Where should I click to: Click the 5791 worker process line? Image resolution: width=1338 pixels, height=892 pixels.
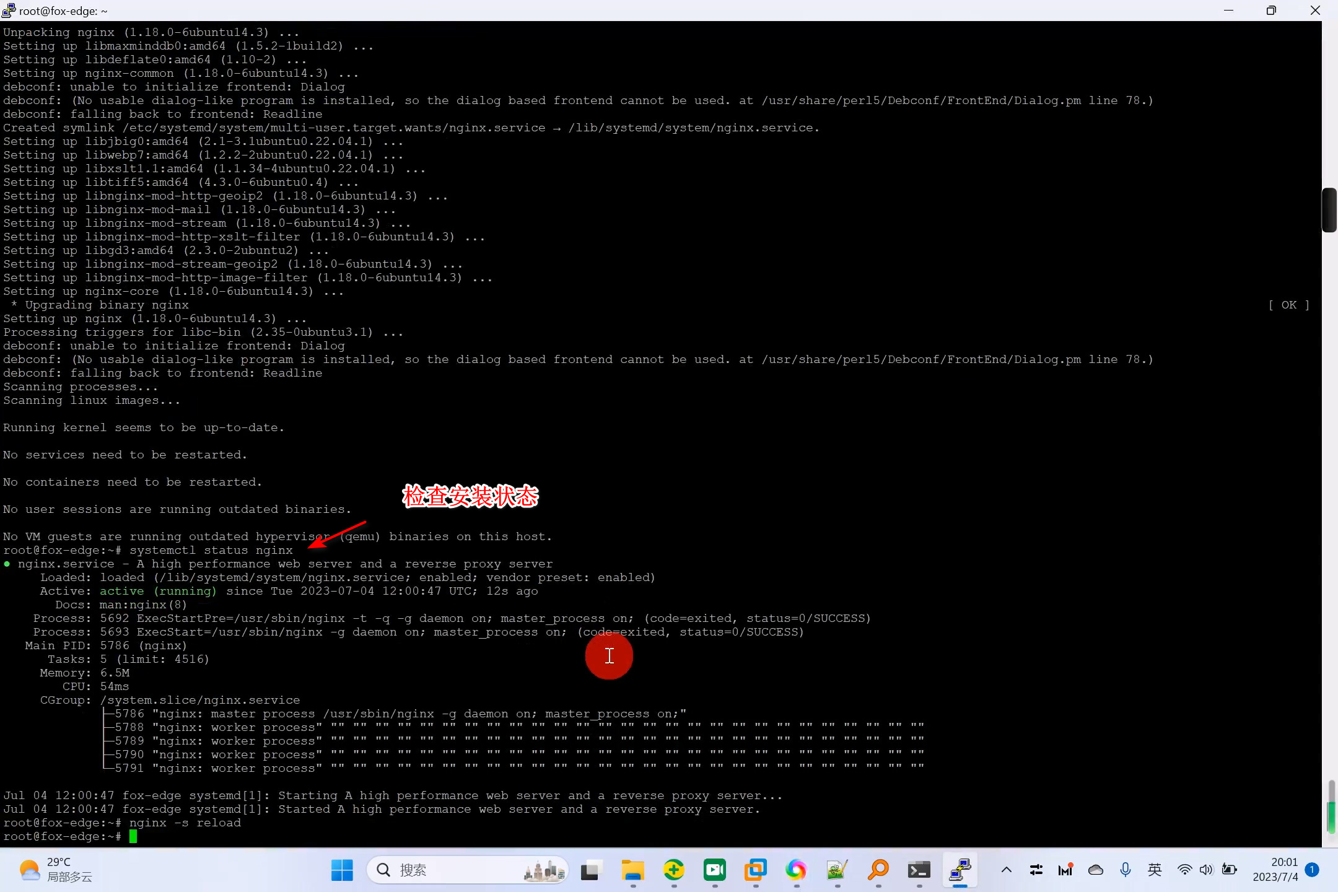(x=512, y=768)
